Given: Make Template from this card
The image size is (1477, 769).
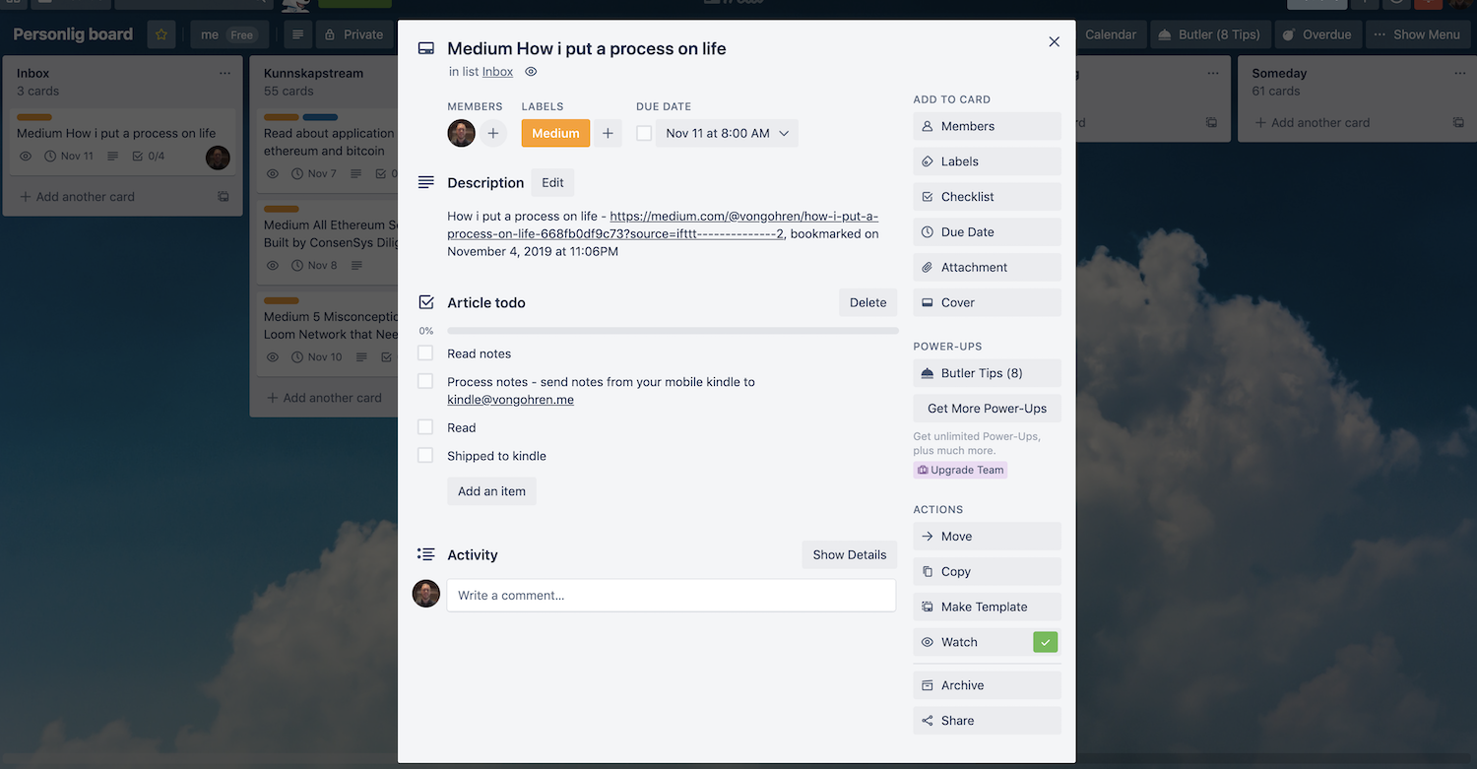Looking at the screenshot, I should pos(987,607).
